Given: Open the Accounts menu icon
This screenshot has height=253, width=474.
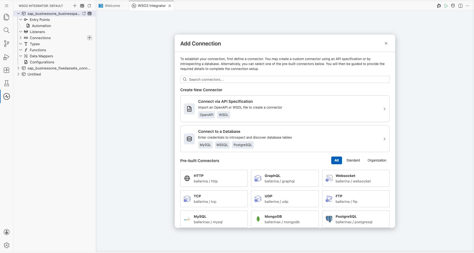Looking at the screenshot, I should tap(7, 232).
